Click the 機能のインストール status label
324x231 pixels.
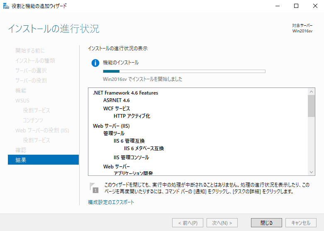(x=121, y=63)
